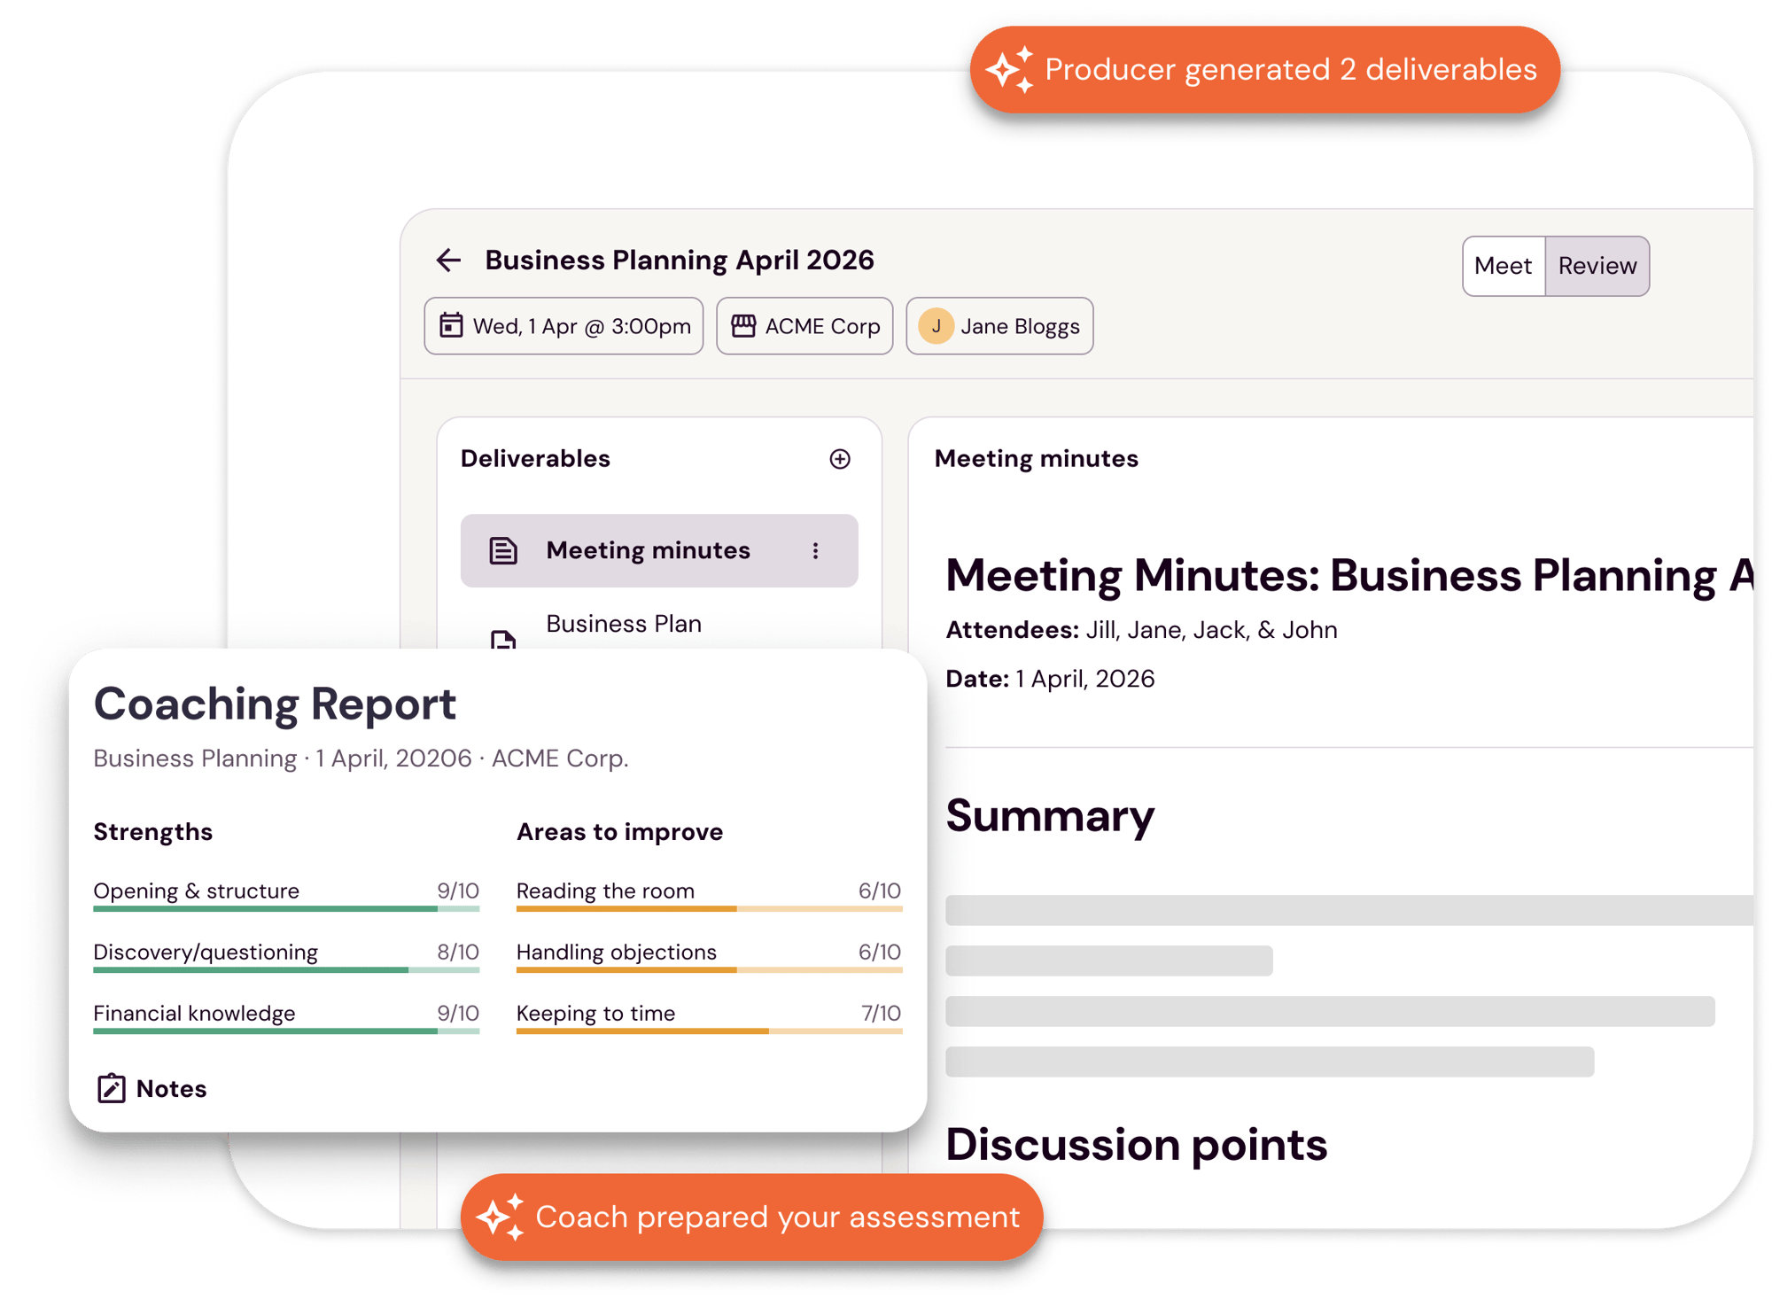
Task: Click the sparkle icon on the Producer banner
Action: coord(1009,69)
